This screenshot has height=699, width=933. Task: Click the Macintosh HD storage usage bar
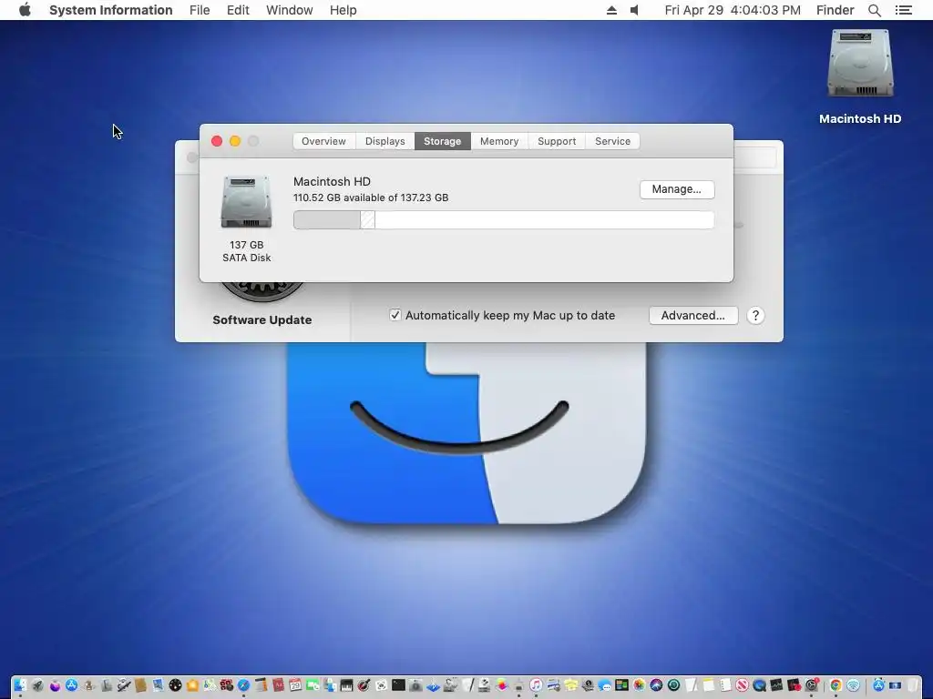pyautogui.click(x=503, y=220)
